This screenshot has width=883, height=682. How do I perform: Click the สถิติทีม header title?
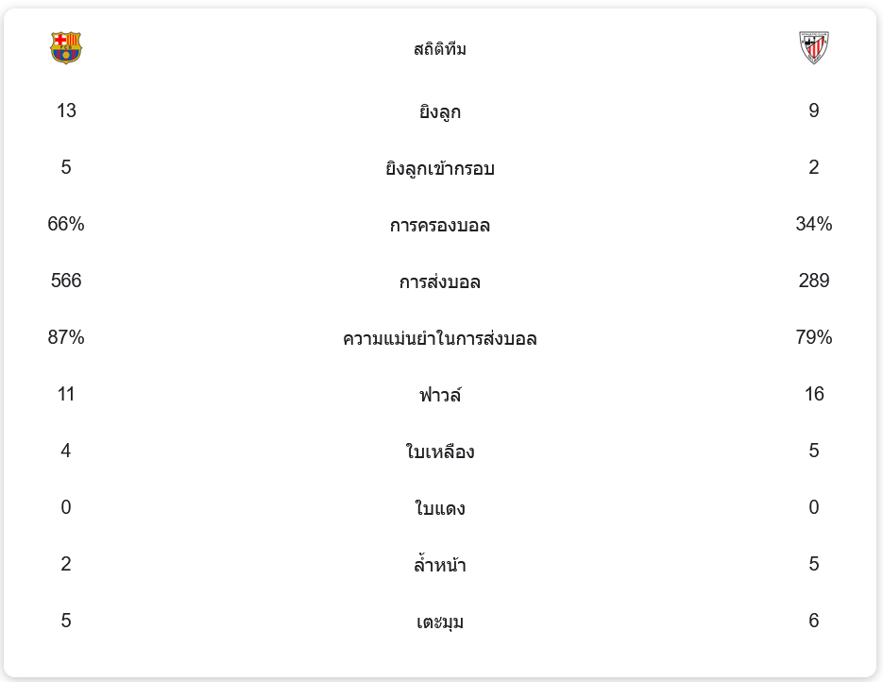point(440,49)
